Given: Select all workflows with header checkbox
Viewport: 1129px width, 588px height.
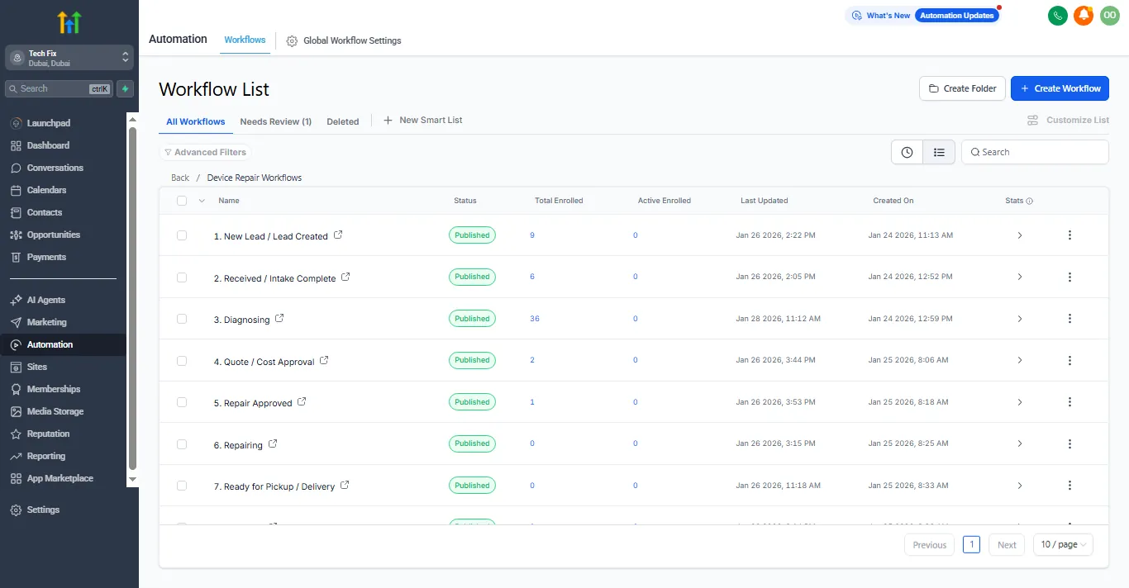Looking at the screenshot, I should [x=182, y=201].
